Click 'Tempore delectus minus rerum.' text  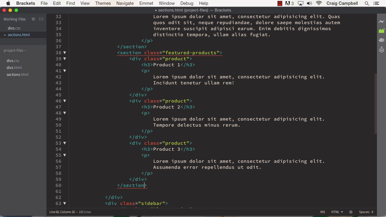pos(197,125)
